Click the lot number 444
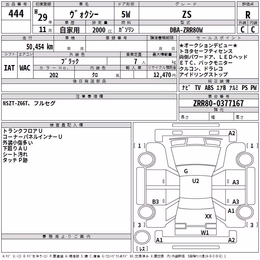260x260 pixels. [16, 14]
